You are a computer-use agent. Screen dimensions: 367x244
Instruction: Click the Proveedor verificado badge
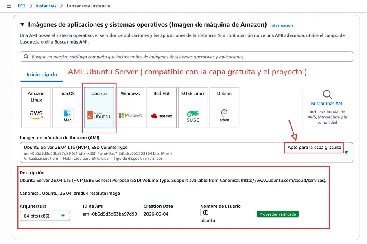tap(277, 214)
